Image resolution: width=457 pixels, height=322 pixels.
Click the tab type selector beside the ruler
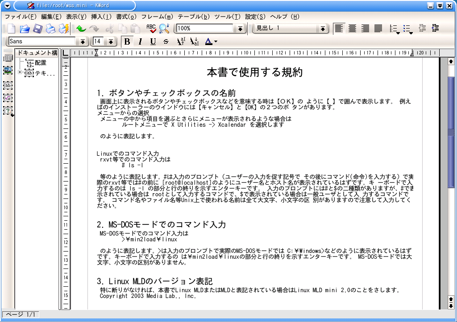tap(66, 53)
